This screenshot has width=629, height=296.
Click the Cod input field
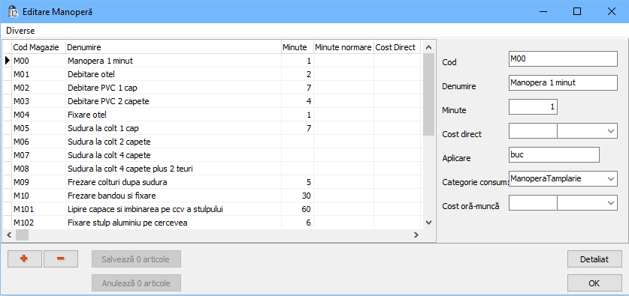(563, 58)
